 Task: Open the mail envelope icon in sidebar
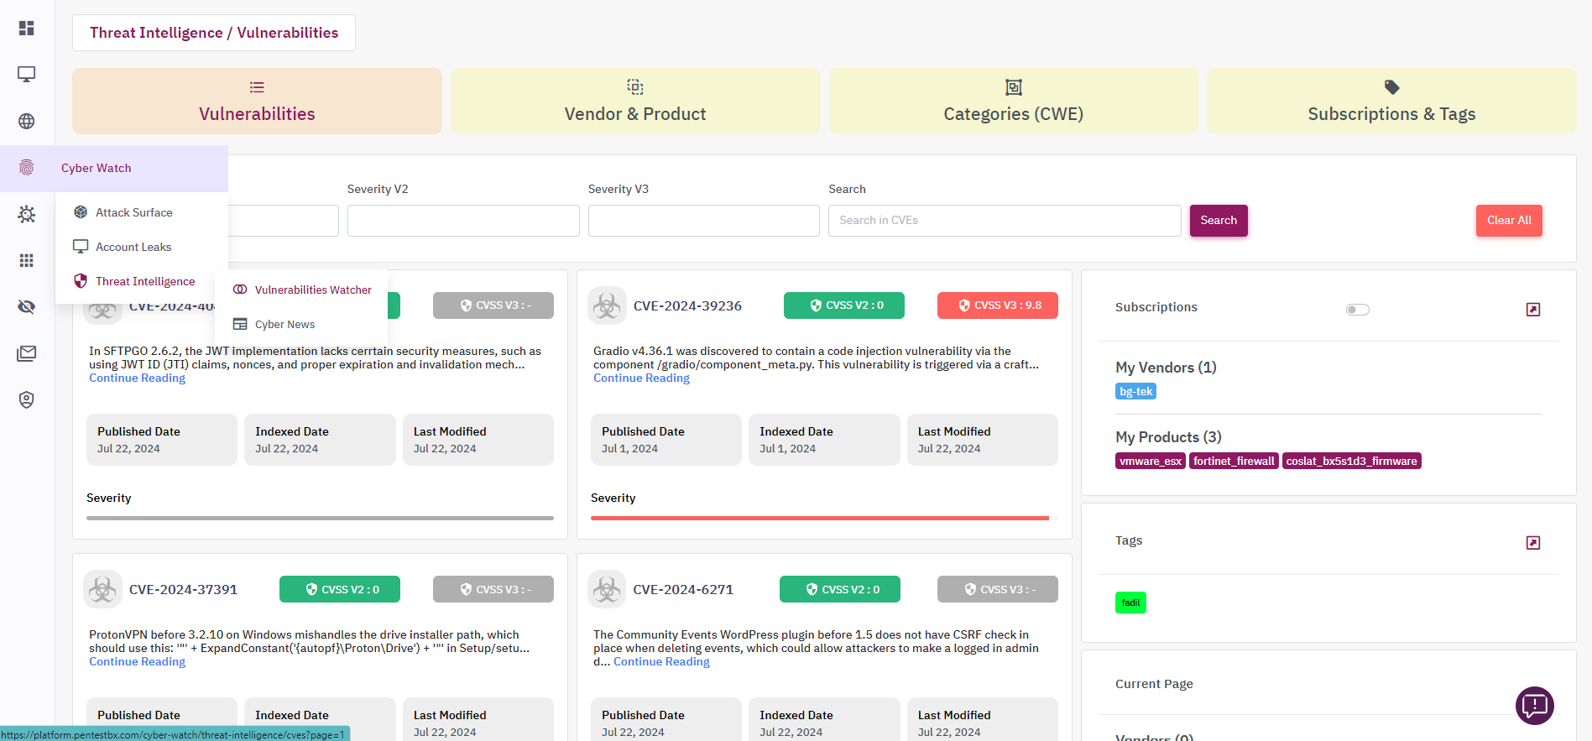(x=27, y=353)
